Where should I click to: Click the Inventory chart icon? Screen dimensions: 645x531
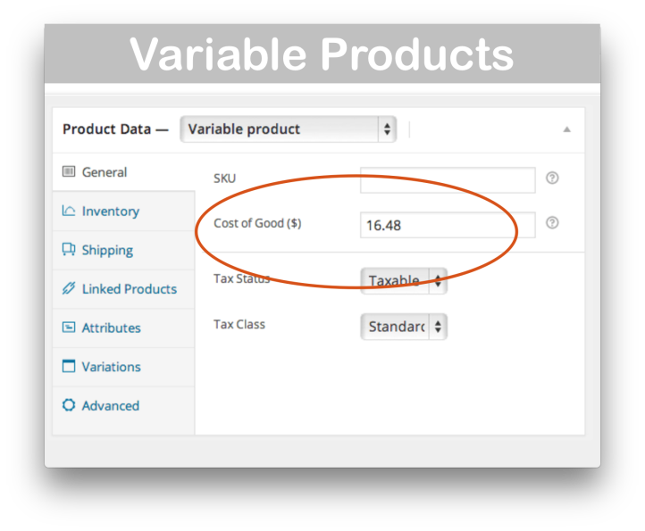(69, 212)
